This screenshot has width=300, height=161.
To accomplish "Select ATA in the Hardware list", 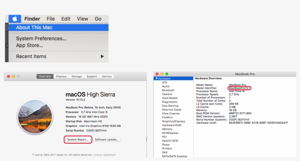I will tap(164, 82).
